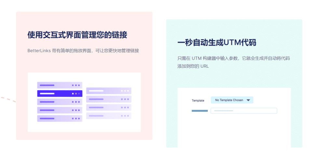Click the star icon in the highlighted row
This screenshot has width=333, height=160.
click(x=79, y=94)
